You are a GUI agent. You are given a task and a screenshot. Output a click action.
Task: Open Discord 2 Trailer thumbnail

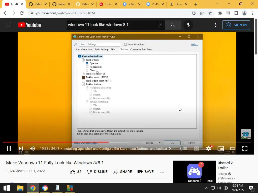[x=195, y=172]
